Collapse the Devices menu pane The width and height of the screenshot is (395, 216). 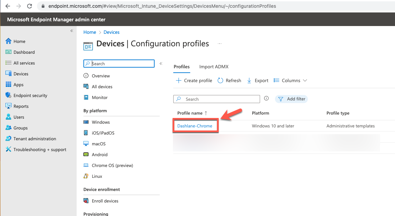[x=161, y=64]
